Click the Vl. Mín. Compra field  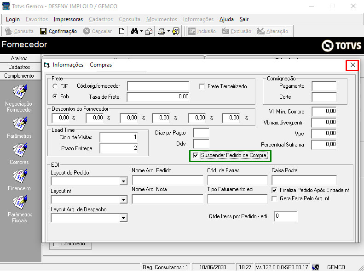point(324,112)
